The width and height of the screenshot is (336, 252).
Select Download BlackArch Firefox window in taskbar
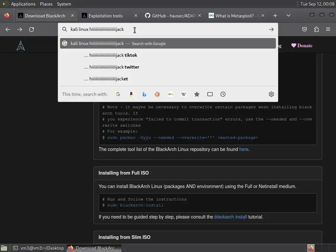pyautogui.click(x=94, y=248)
